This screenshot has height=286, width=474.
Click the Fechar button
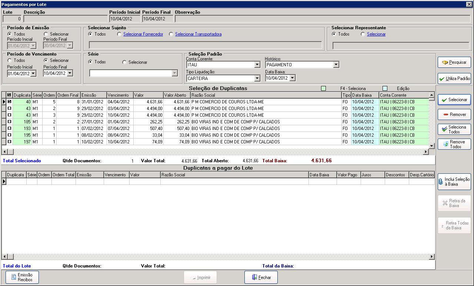pos(261,277)
